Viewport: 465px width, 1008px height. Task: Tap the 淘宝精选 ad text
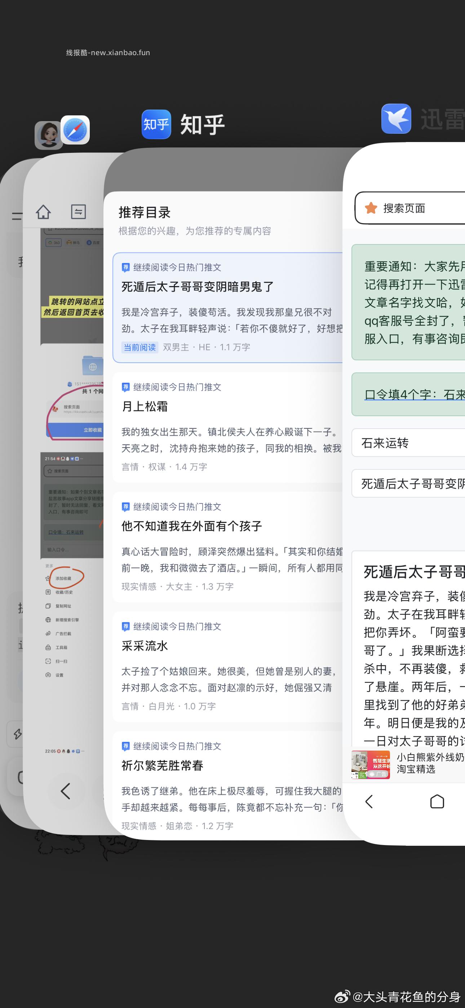tap(416, 769)
